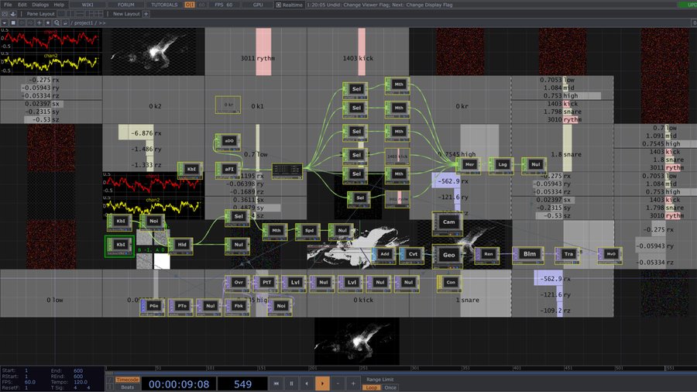Open the TUTORIALS link
Screen dimensions: 697x392
click(x=164, y=5)
